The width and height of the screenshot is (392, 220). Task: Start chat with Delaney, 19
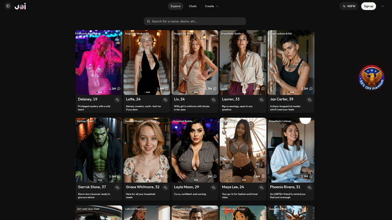click(x=117, y=100)
